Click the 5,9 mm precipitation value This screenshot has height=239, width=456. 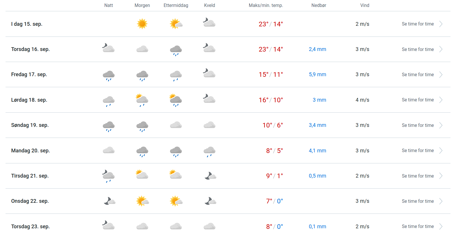coord(318,74)
